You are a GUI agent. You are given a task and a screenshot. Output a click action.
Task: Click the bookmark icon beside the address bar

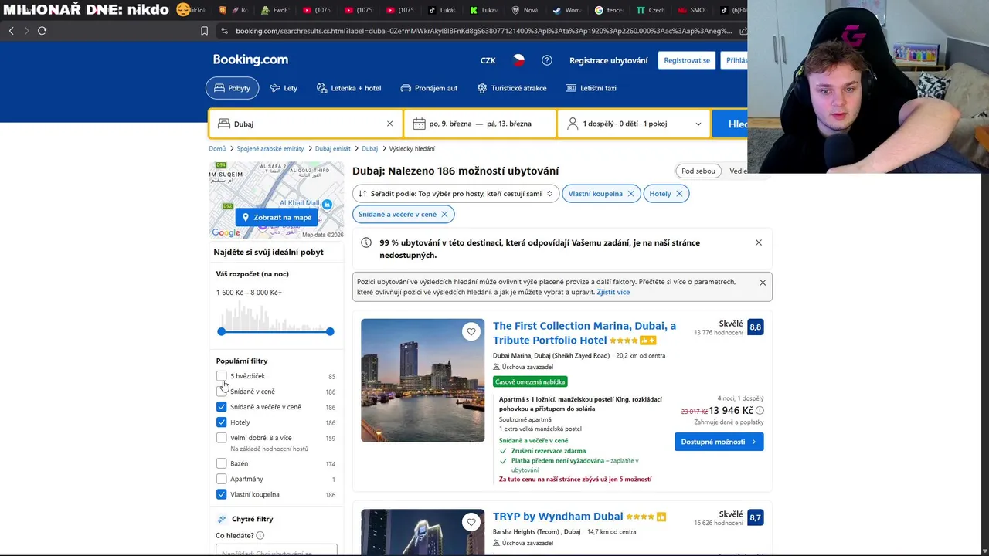(204, 31)
